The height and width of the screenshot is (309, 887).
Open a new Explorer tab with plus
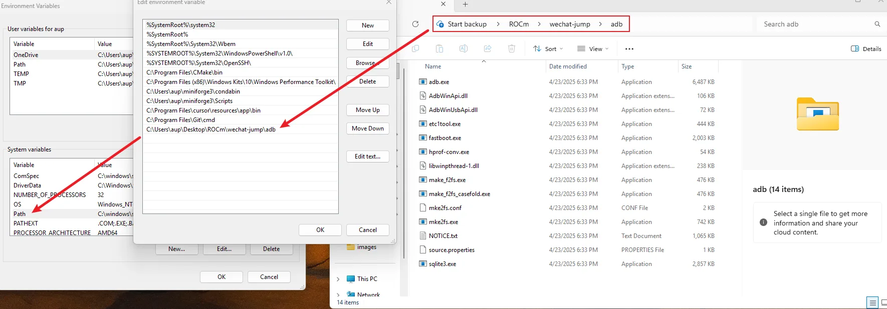pos(465,4)
